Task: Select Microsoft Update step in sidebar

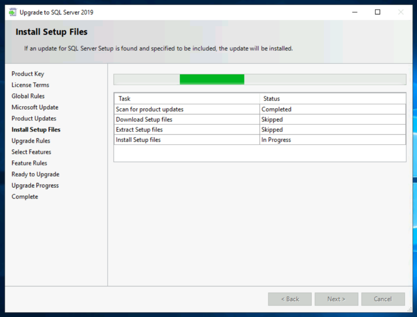Action: (35, 107)
